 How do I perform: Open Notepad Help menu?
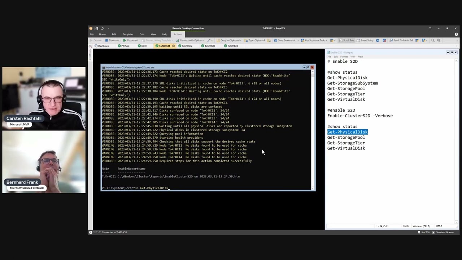(x=360, y=57)
